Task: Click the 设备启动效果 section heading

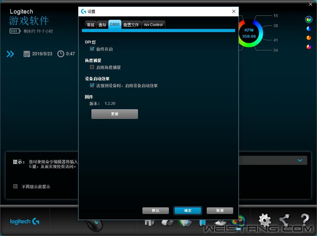Action: click(x=97, y=79)
